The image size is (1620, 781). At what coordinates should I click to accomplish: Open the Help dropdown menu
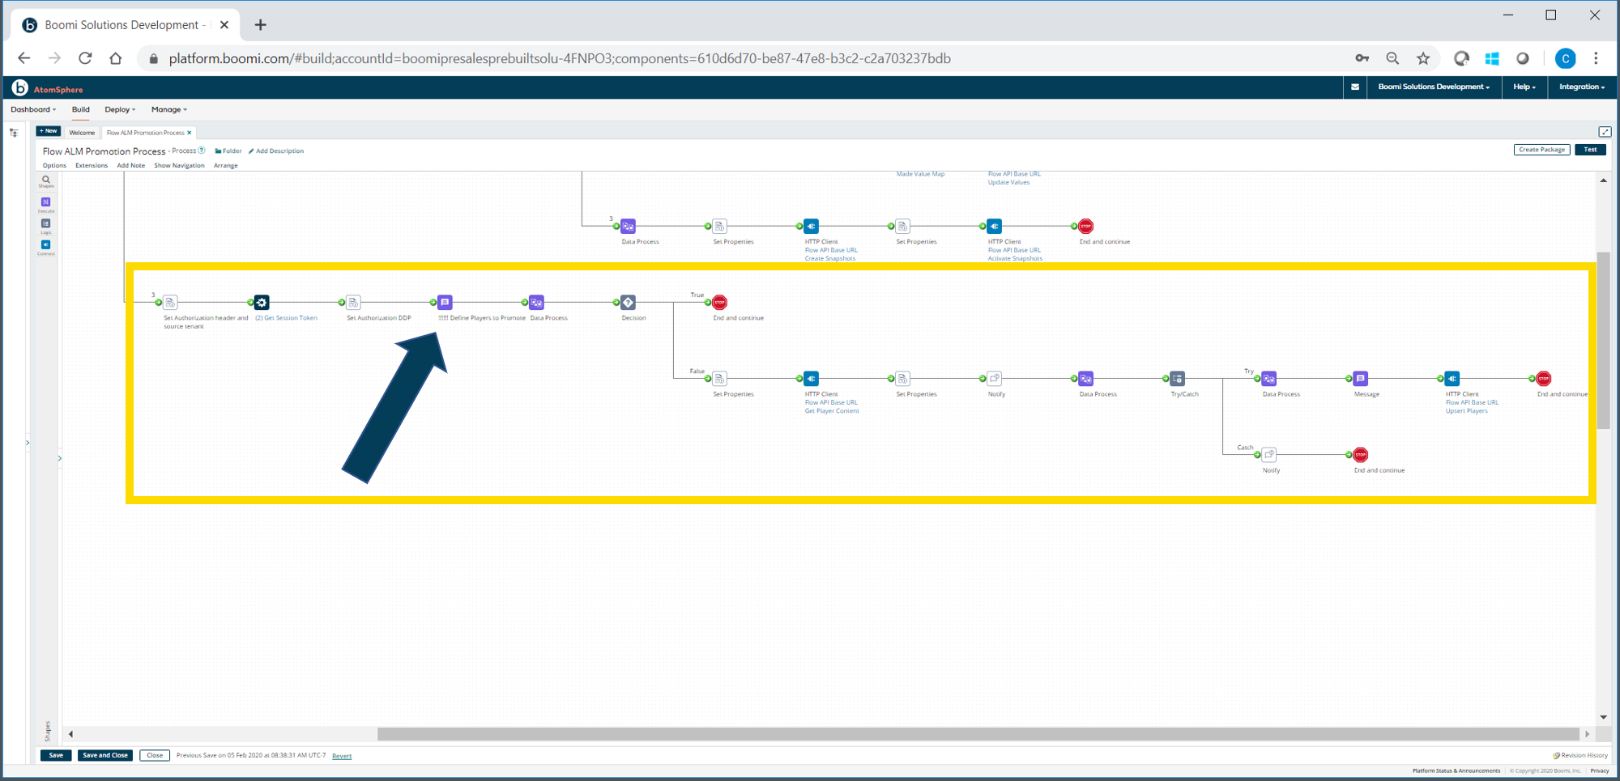pyautogui.click(x=1524, y=87)
